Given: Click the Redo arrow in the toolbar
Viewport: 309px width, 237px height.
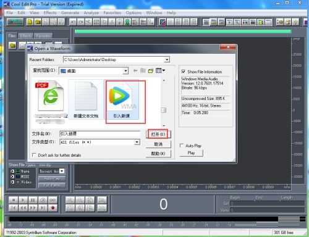Looking at the screenshot, I should click(80, 22).
